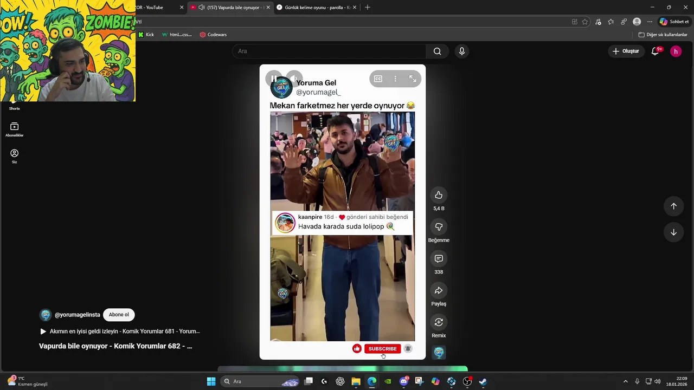Open the @yorumagelinsta channel link
This screenshot has width=694, height=390.
[78, 315]
